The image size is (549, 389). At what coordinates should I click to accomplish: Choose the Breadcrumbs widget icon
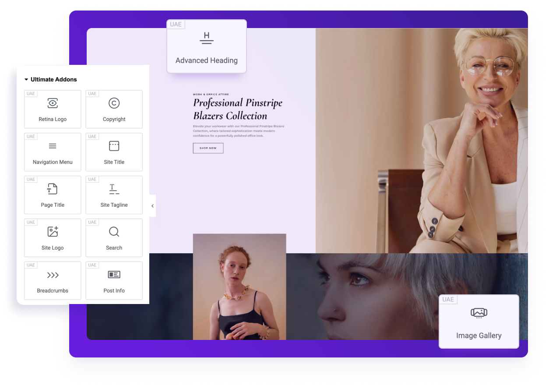(53, 275)
